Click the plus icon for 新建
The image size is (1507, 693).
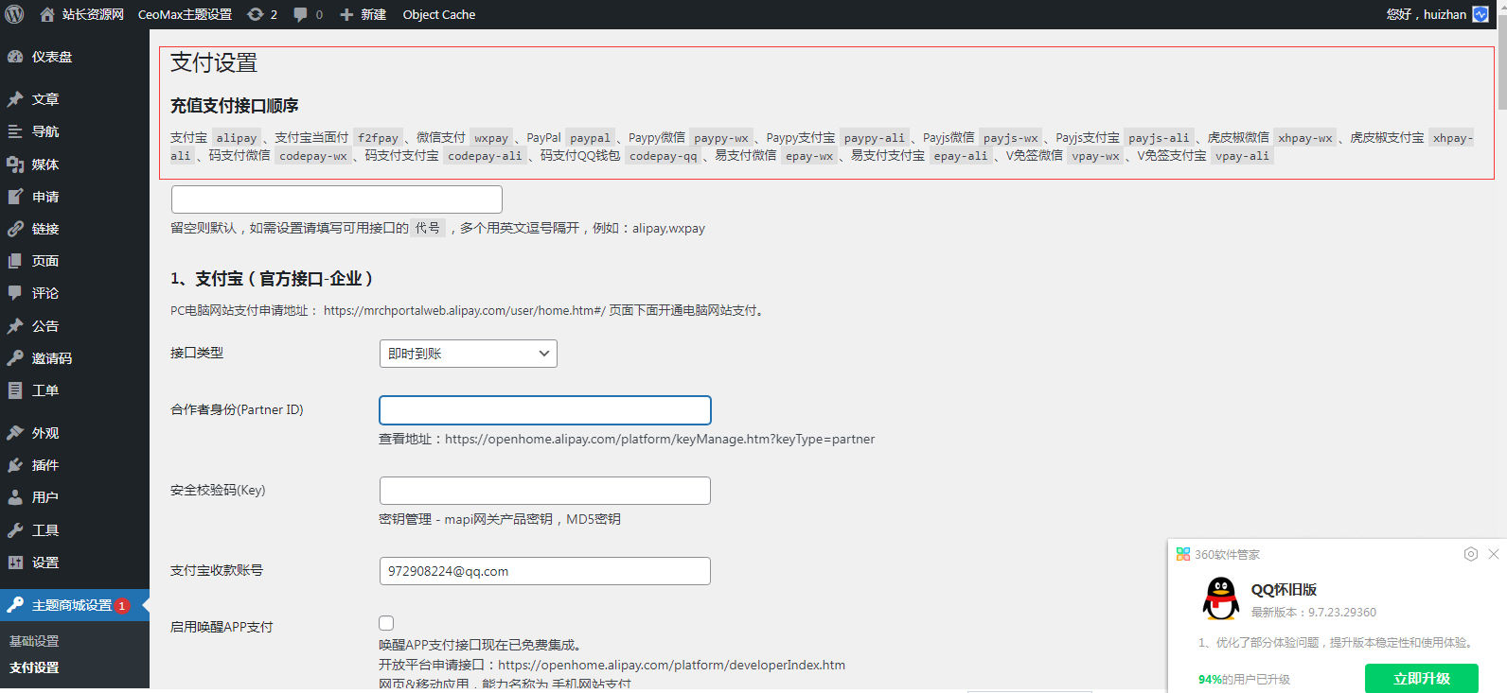[346, 14]
